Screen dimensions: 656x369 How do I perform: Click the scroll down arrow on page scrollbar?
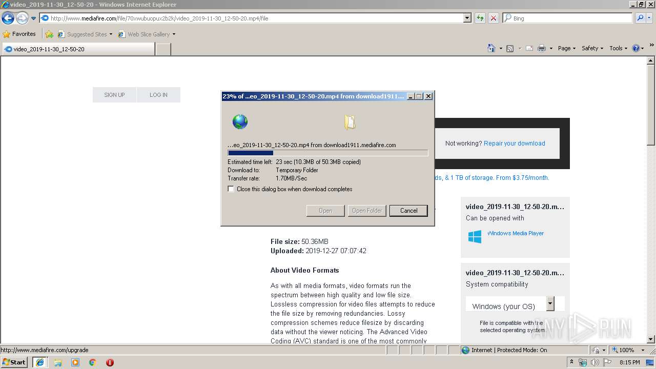pos(651,339)
